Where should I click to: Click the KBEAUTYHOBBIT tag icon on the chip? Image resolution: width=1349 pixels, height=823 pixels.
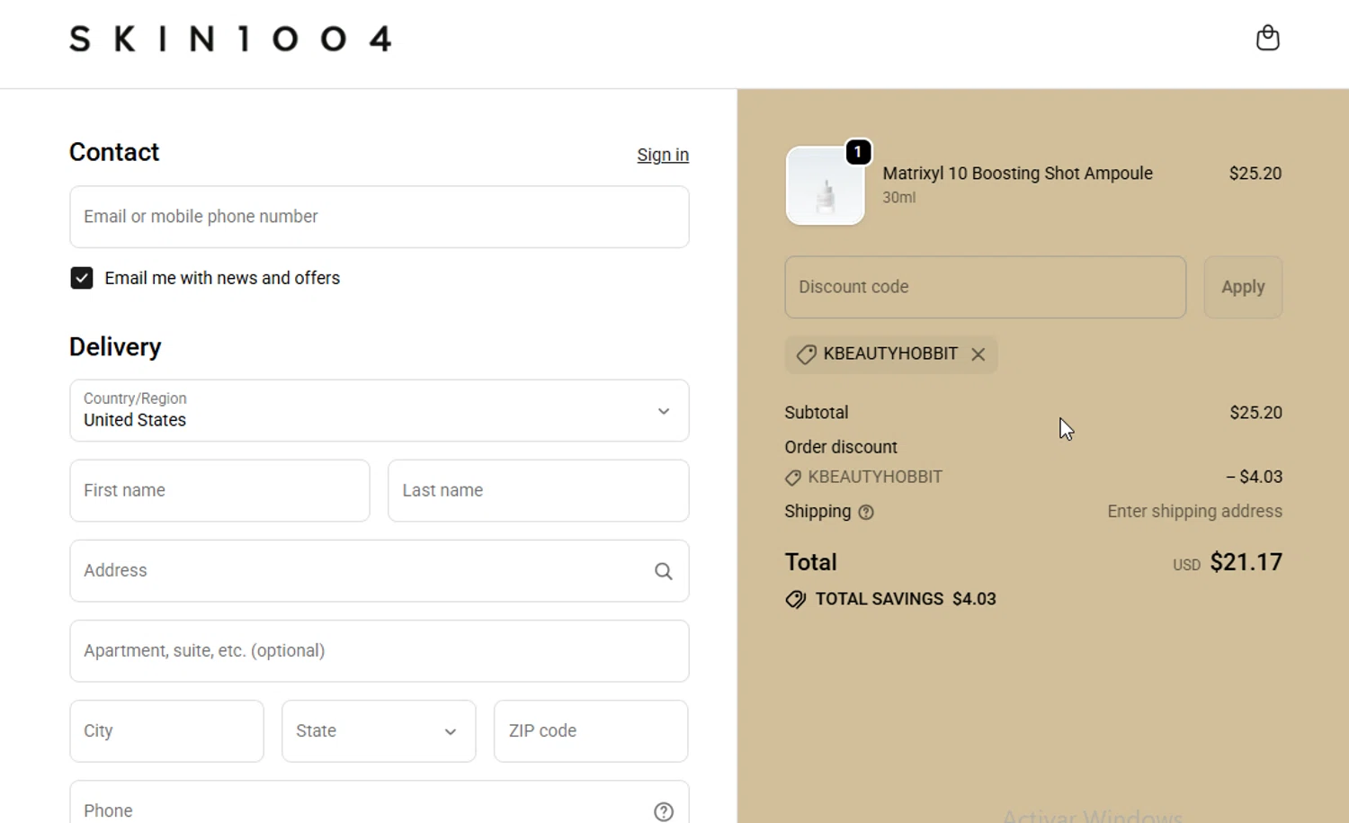807,354
